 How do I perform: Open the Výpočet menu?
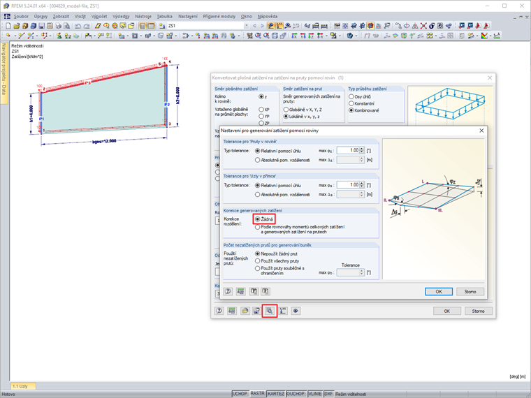[x=99, y=16]
